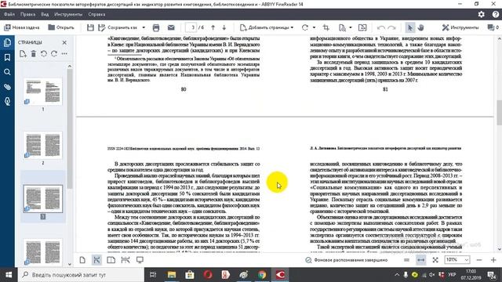Select page 1 thumbnail
The image size is (502, 282).
point(43,92)
